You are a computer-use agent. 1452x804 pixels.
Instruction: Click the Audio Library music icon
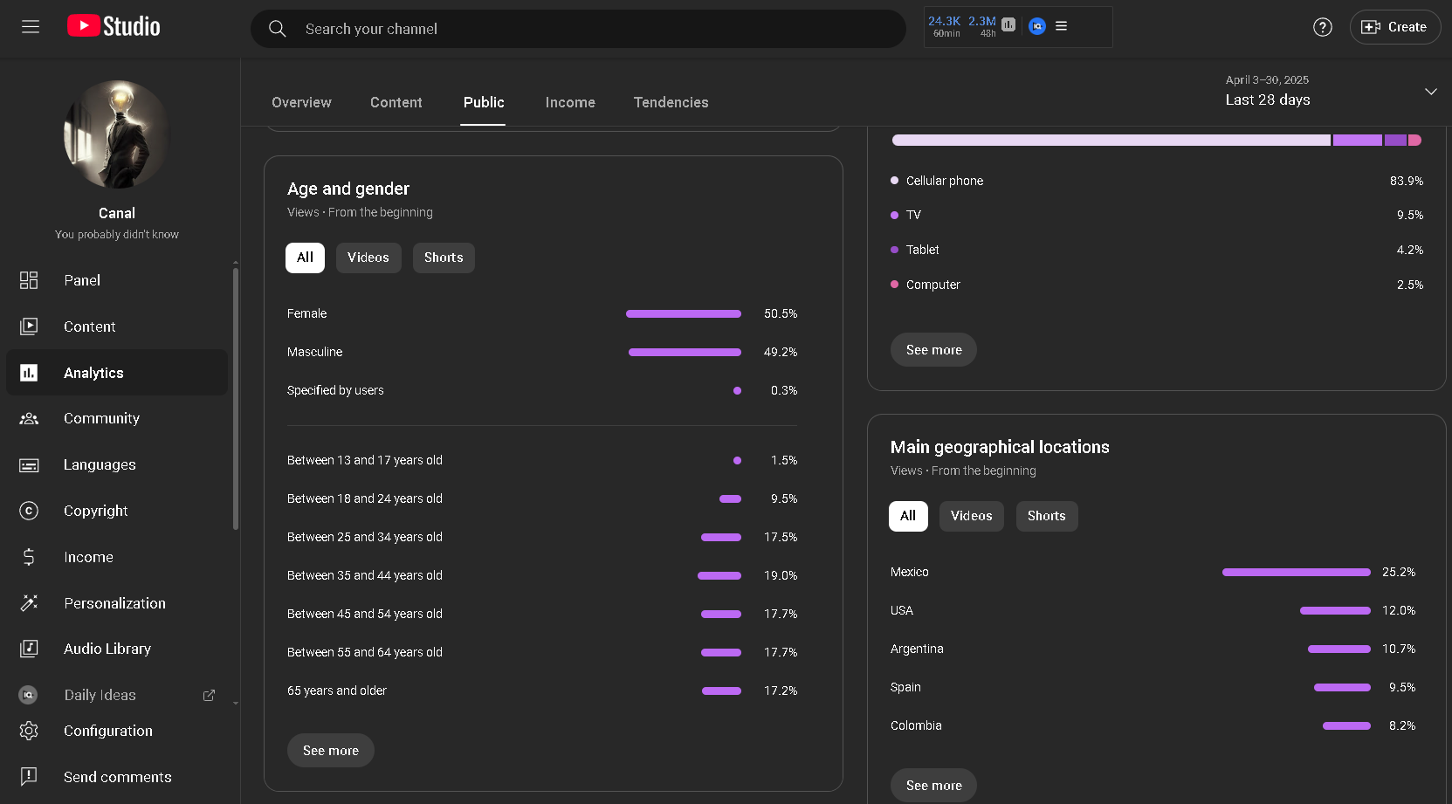coord(29,649)
